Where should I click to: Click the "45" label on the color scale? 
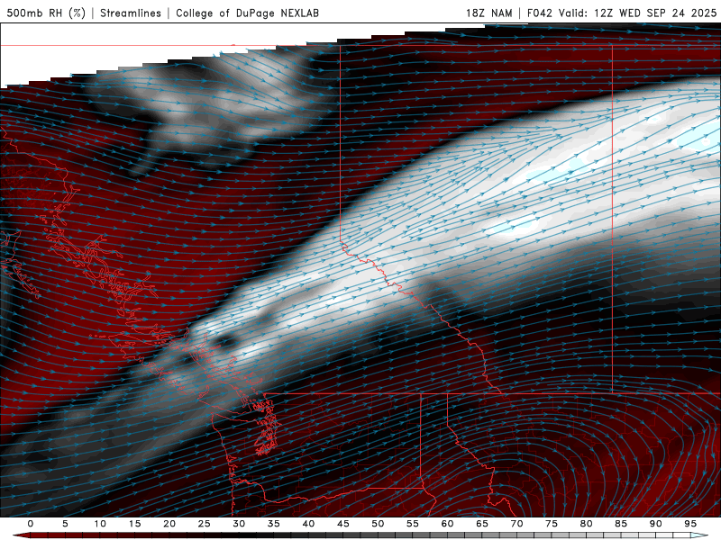pos(343,524)
